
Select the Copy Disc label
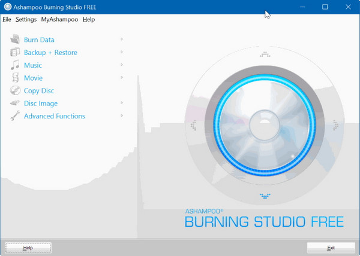click(39, 91)
